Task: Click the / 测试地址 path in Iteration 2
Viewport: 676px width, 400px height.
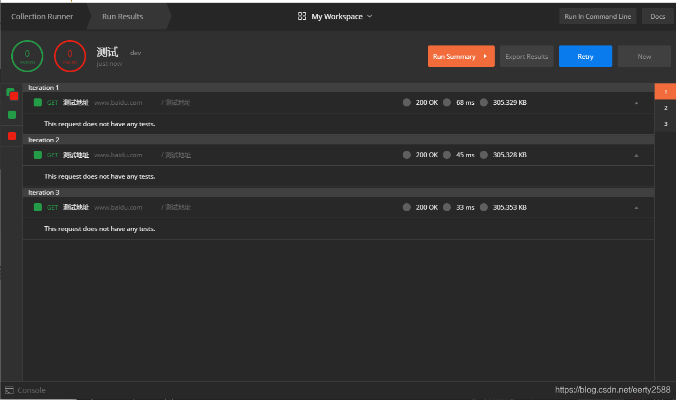Action: click(176, 155)
